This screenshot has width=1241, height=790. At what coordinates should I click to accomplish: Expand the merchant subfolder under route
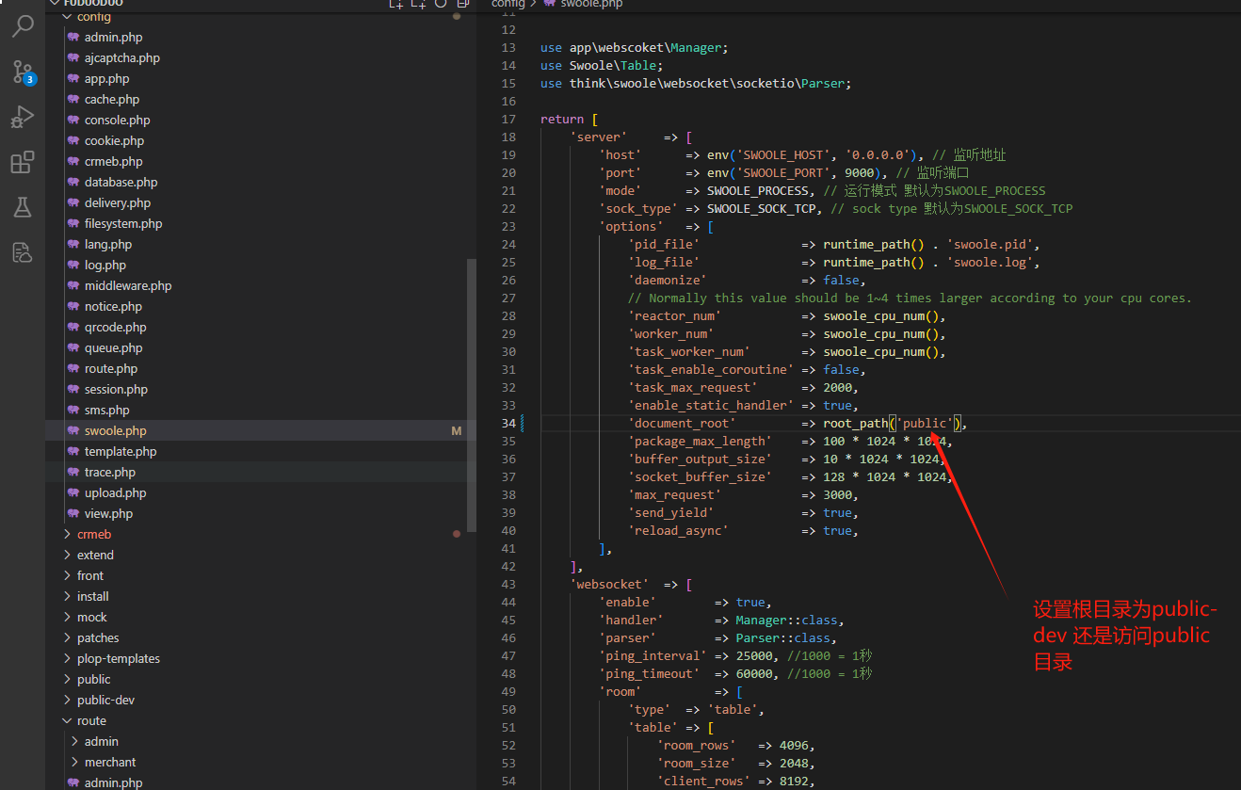(x=110, y=762)
